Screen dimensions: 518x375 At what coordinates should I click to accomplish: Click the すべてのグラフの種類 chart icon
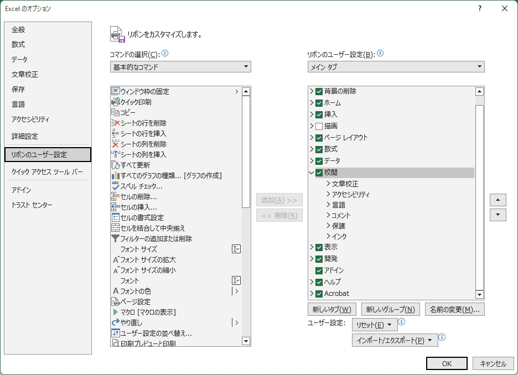115,175
